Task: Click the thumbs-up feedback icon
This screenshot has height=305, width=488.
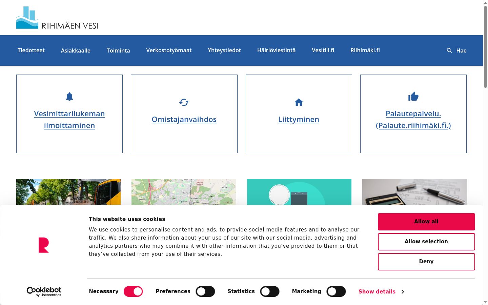Action: 413,97
